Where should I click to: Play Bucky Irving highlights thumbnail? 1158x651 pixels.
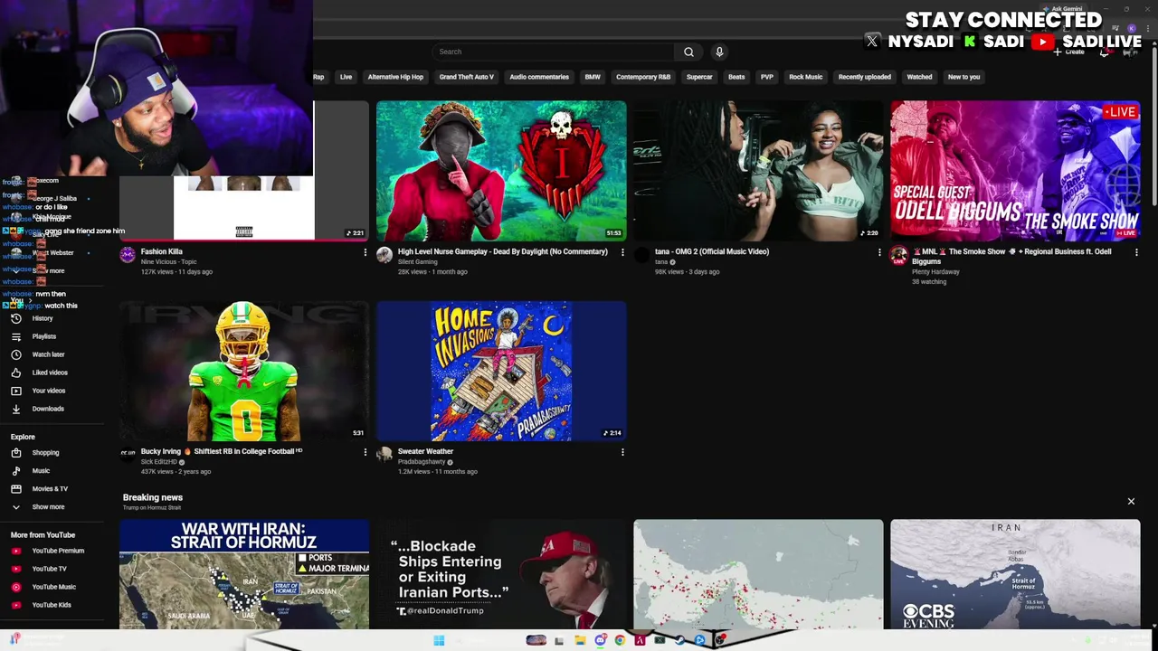point(244,371)
